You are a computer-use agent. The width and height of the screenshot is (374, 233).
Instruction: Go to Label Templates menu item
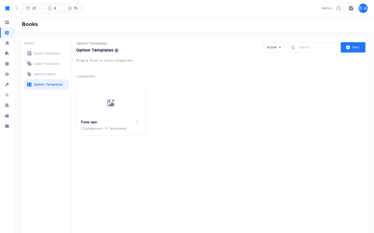pyautogui.click(x=46, y=64)
